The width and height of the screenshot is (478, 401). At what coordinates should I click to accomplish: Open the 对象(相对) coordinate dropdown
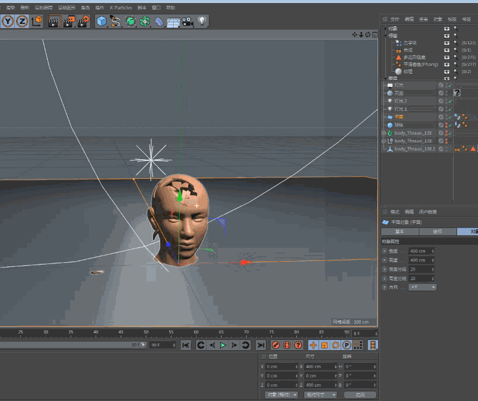281,394
